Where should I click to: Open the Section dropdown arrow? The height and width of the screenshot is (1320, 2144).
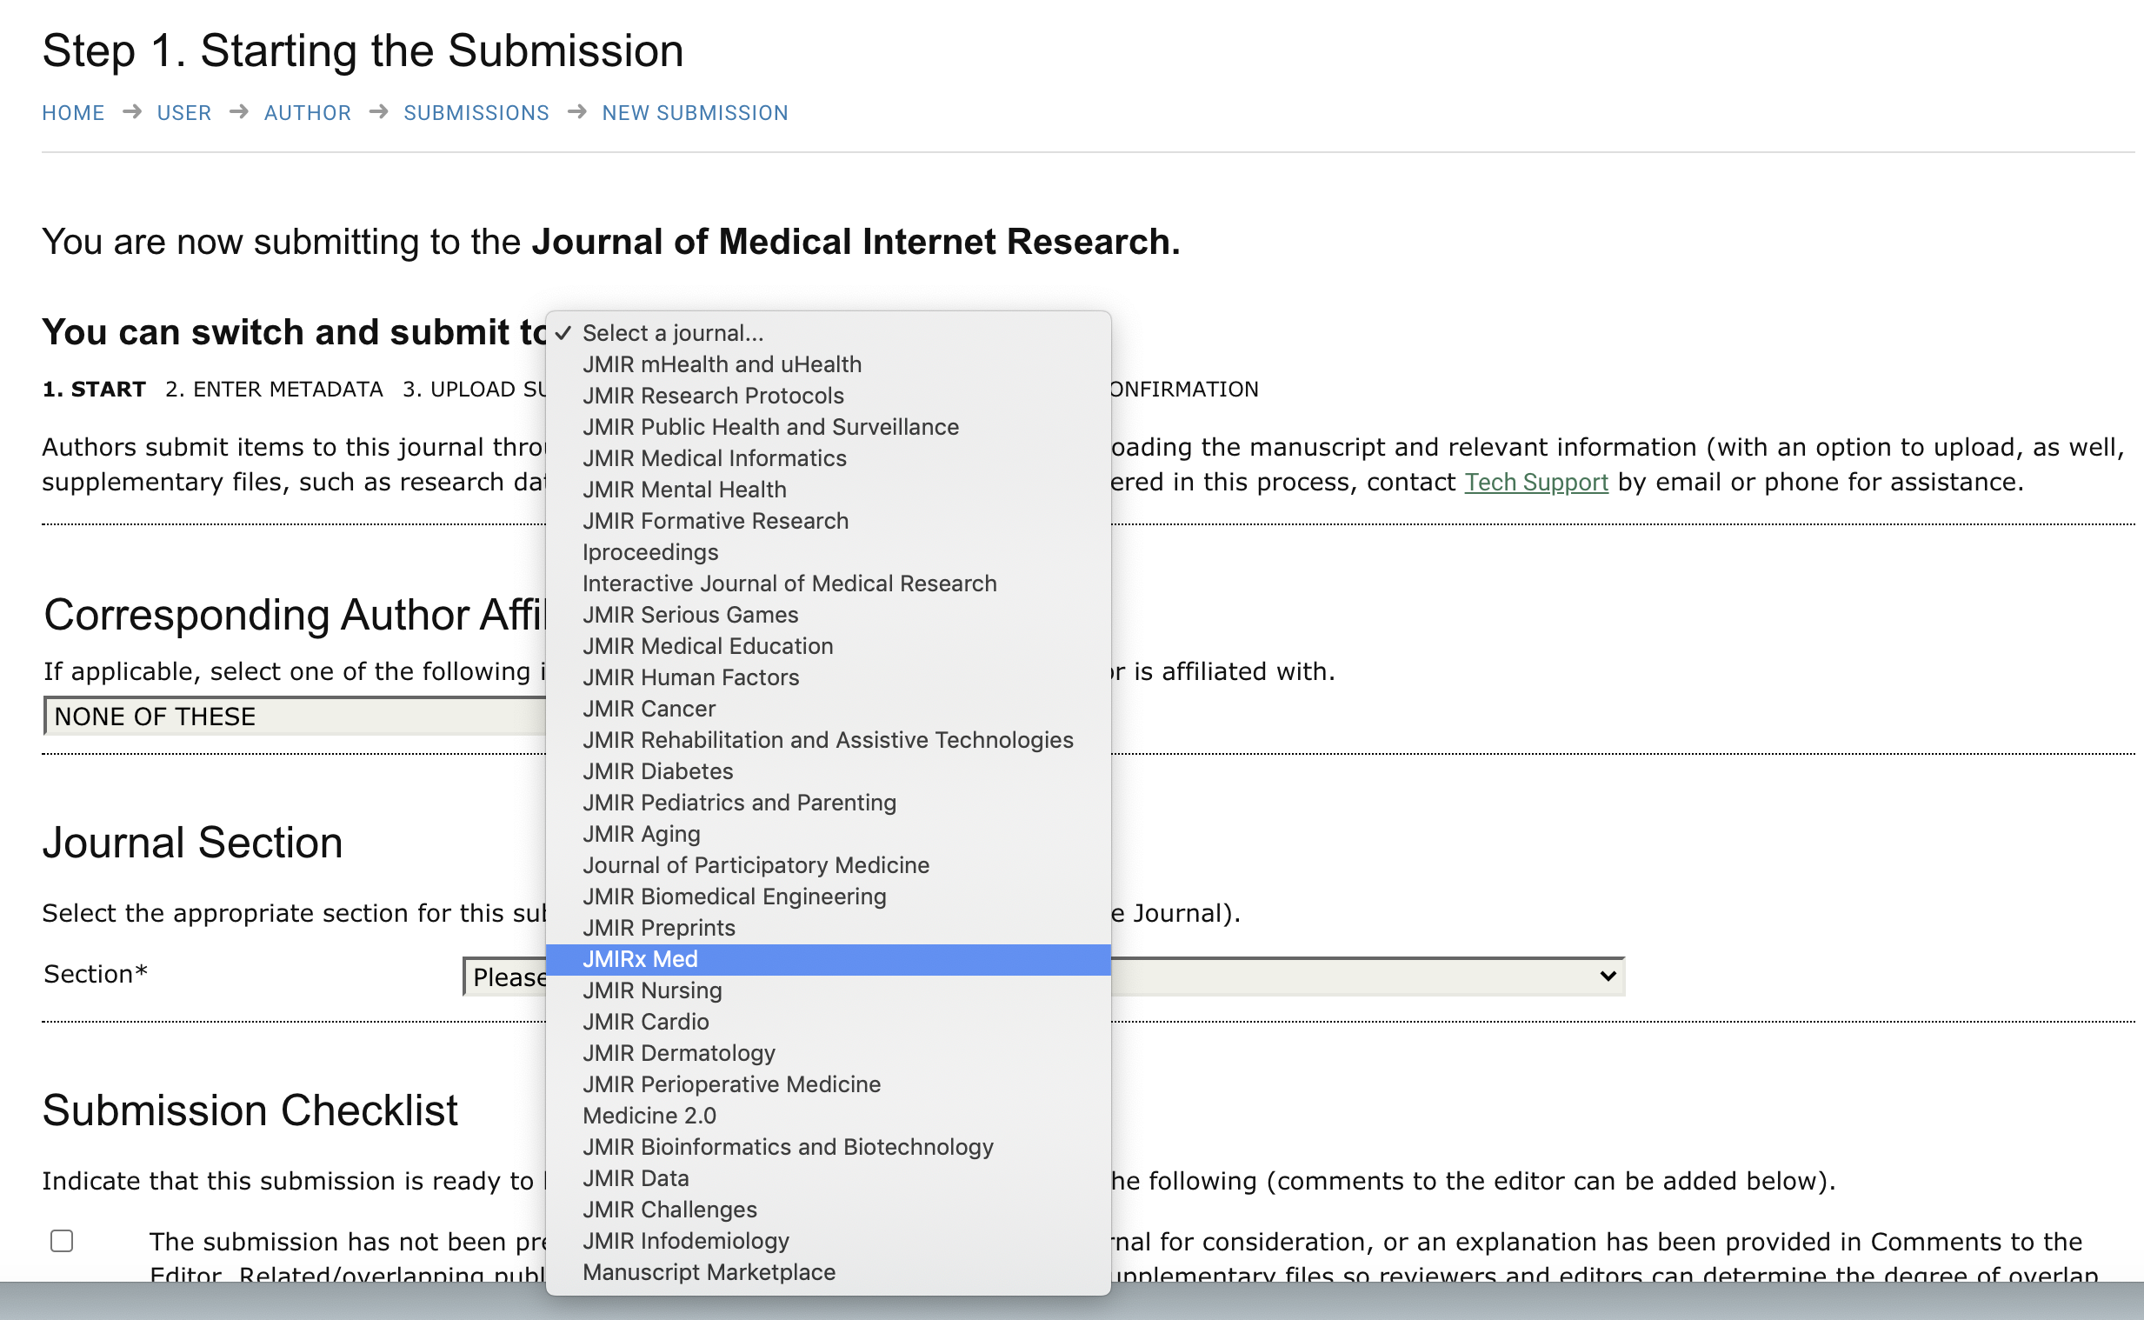click(x=1607, y=976)
